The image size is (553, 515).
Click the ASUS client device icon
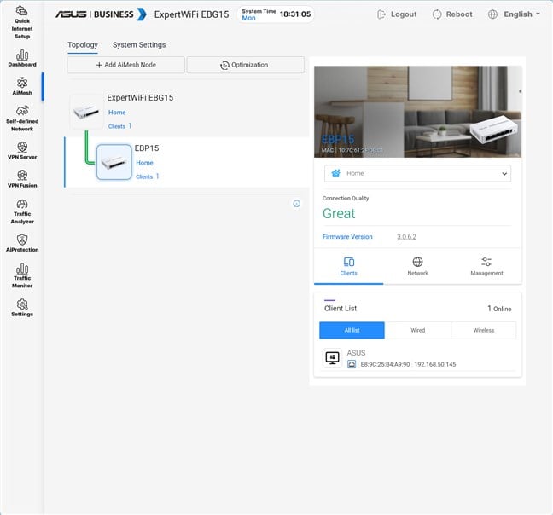pyautogui.click(x=332, y=358)
